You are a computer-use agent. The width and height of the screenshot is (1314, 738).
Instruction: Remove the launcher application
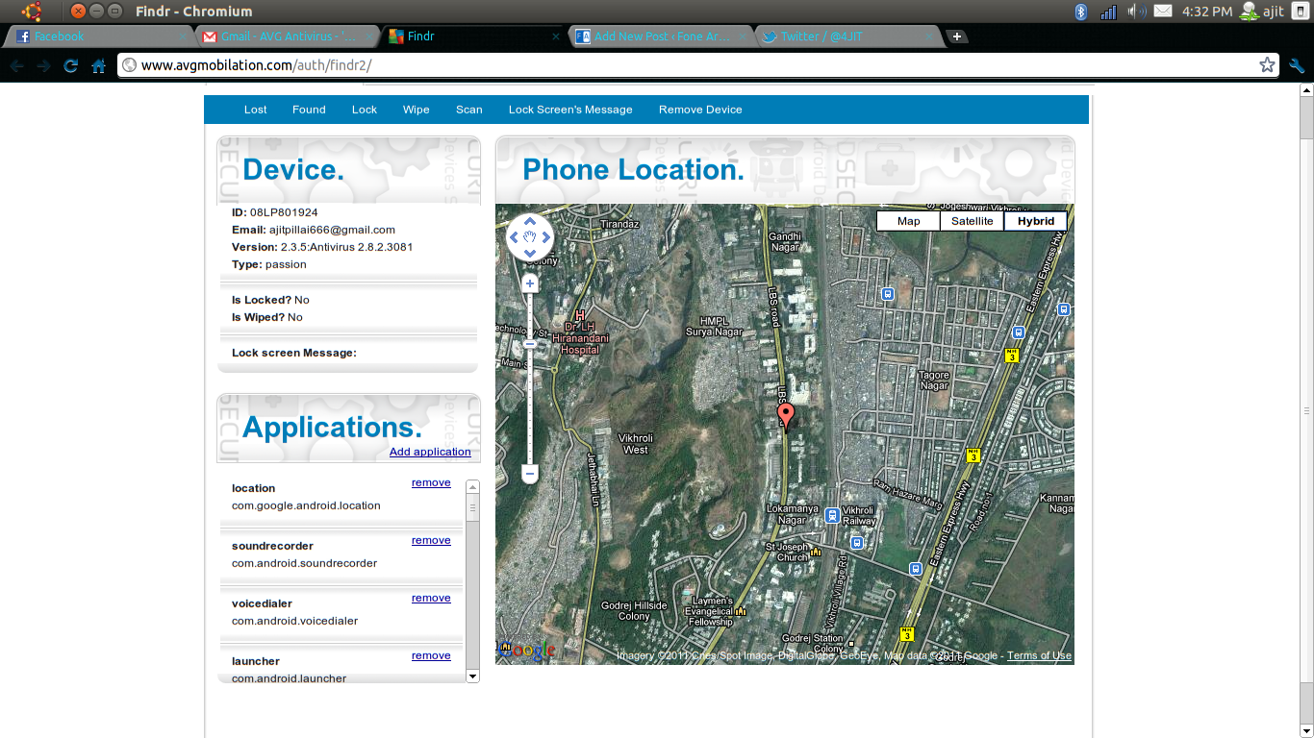click(431, 655)
